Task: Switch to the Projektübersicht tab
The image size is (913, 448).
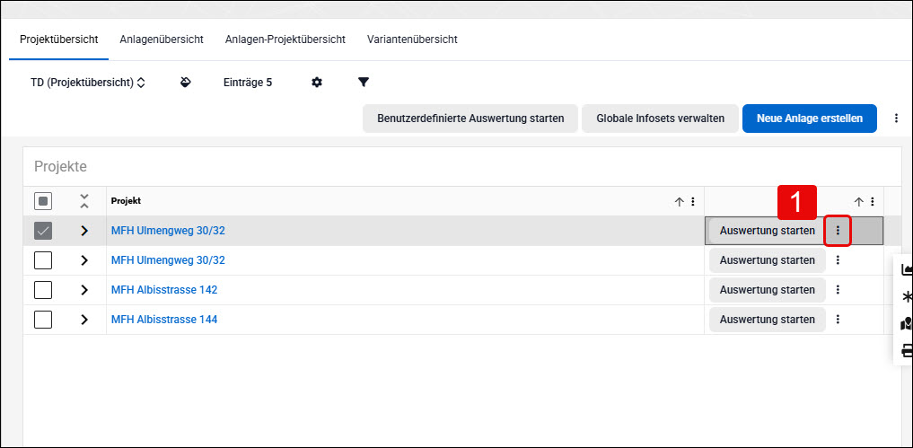Action: click(59, 40)
